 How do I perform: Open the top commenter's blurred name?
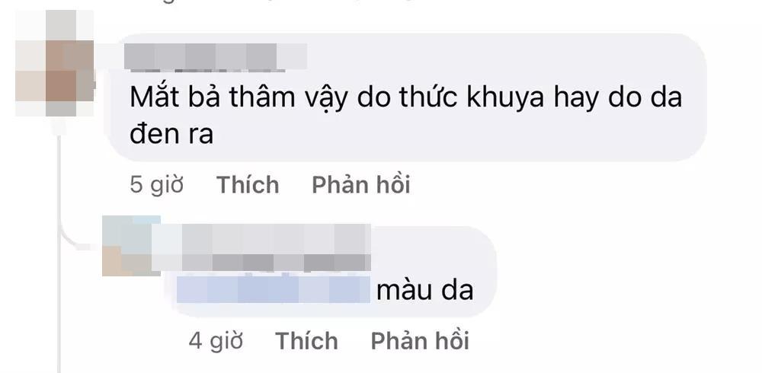pos(216,57)
